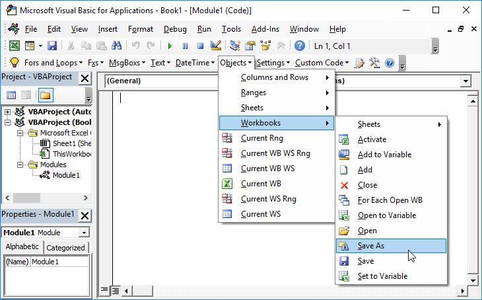
Task: Click the View Code icon in Project panel
Action: pos(12,95)
